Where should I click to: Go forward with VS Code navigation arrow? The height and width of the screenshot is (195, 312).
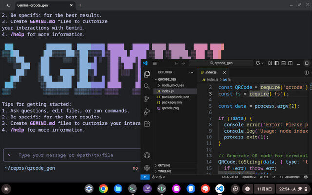tap(183, 63)
